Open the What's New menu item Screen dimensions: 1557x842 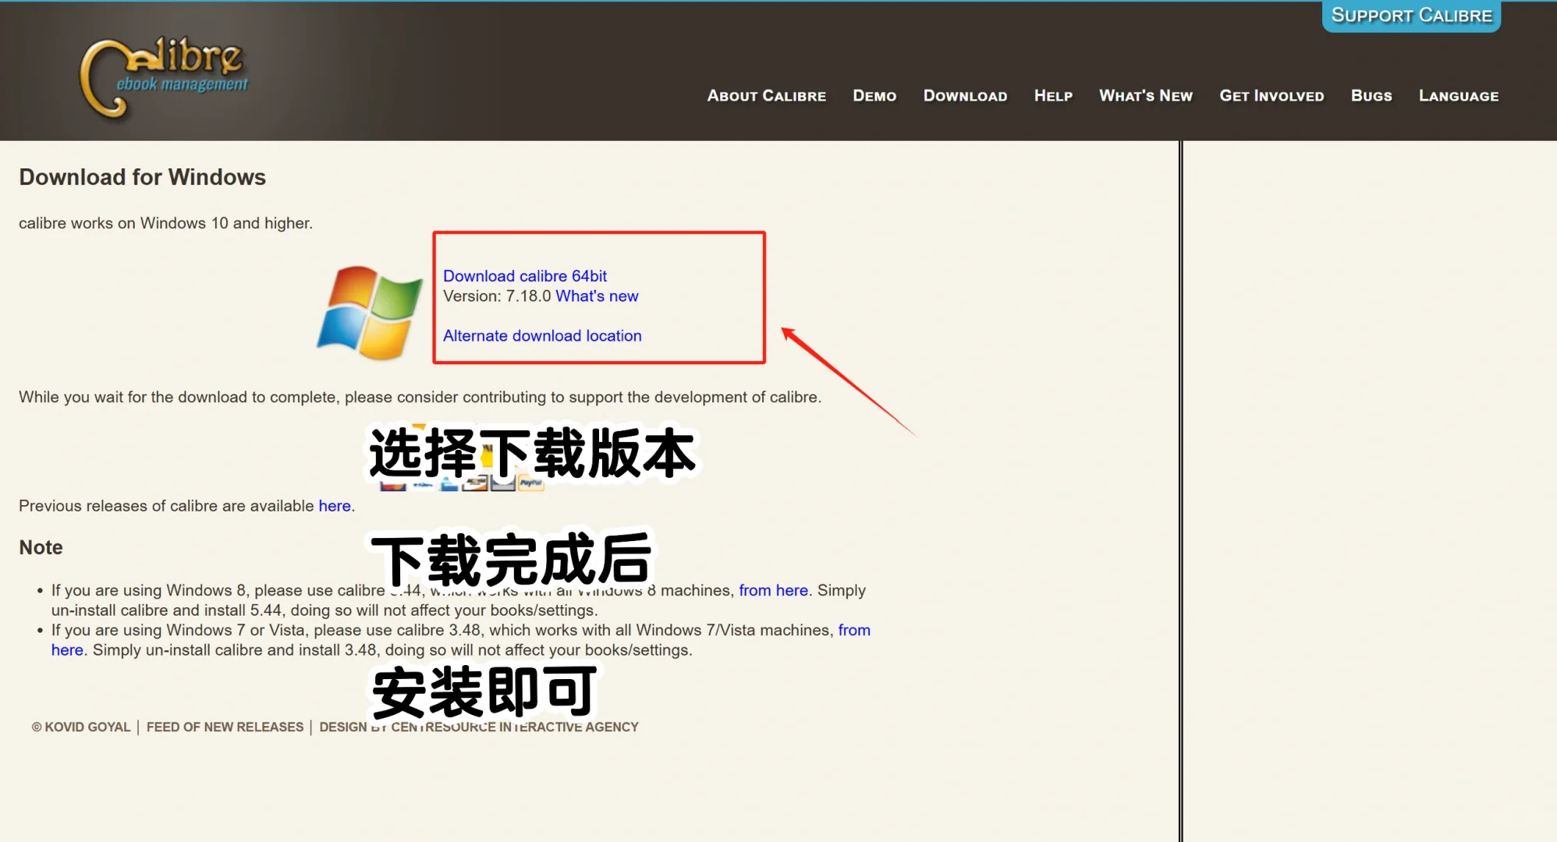coord(1146,96)
